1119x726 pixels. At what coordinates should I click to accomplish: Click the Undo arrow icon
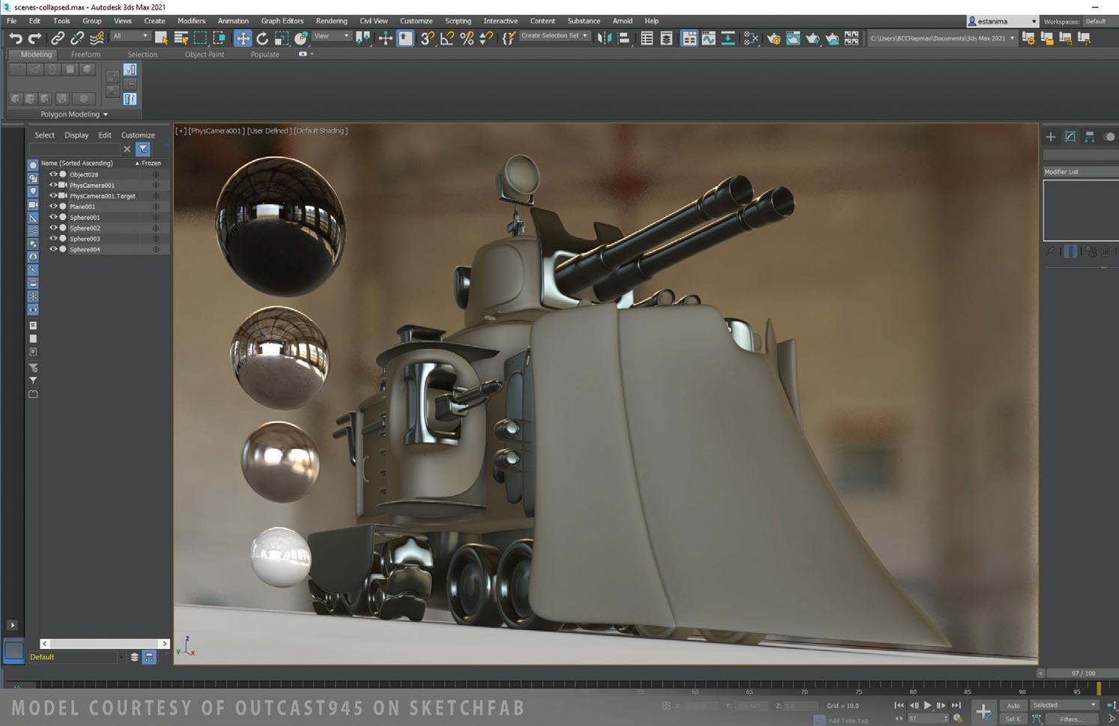coord(15,37)
